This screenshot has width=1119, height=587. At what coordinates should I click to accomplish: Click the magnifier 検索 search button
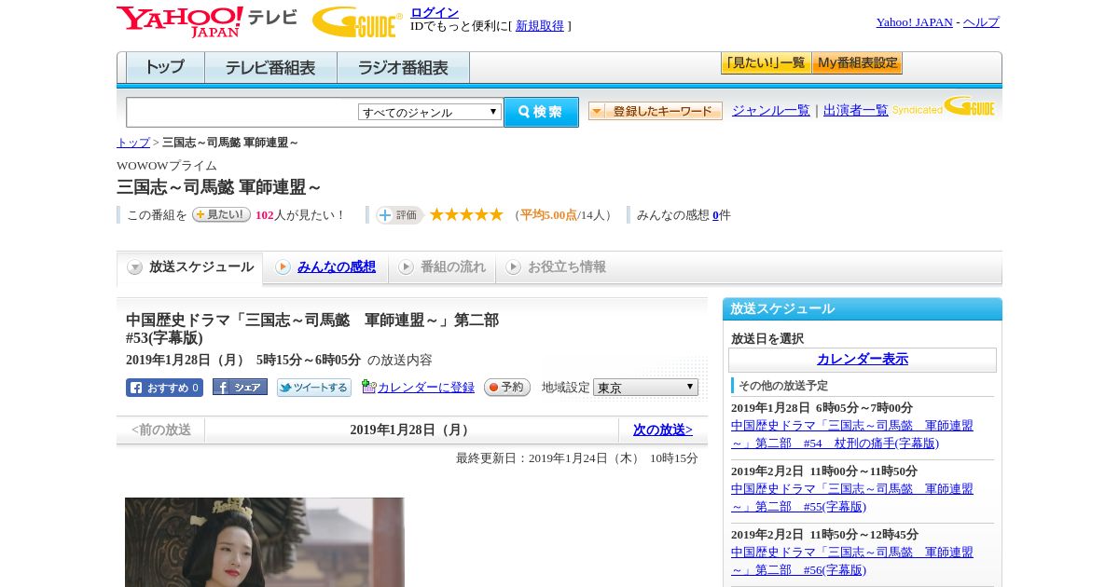click(541, 112)
